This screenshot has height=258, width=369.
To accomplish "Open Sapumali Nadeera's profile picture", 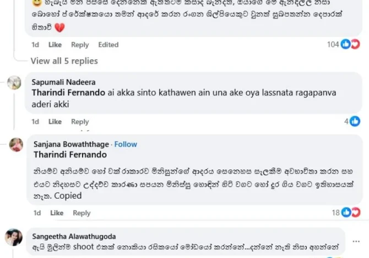I will [14, 83].
